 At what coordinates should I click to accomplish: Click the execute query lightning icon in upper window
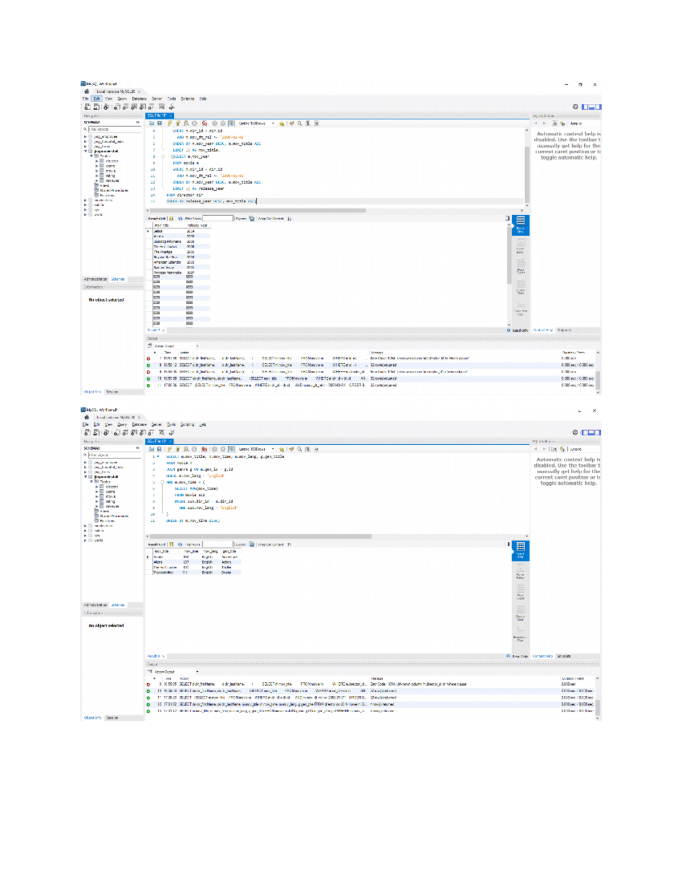point(169,123)
